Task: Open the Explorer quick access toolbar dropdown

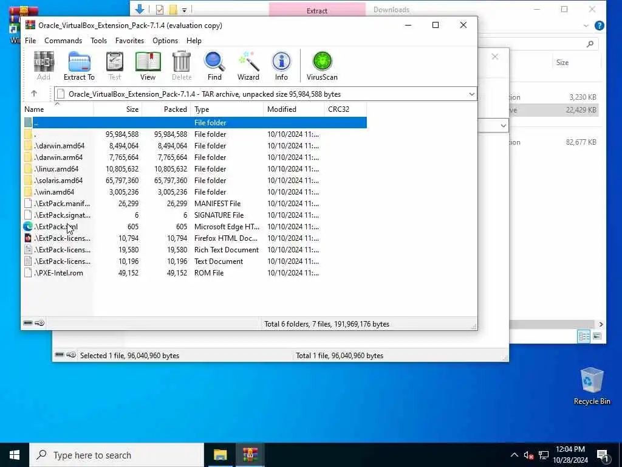Action: 185,10
